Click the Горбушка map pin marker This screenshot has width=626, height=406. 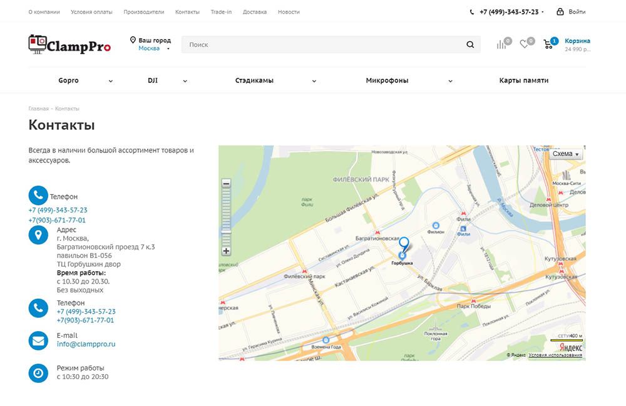[404, 246]
